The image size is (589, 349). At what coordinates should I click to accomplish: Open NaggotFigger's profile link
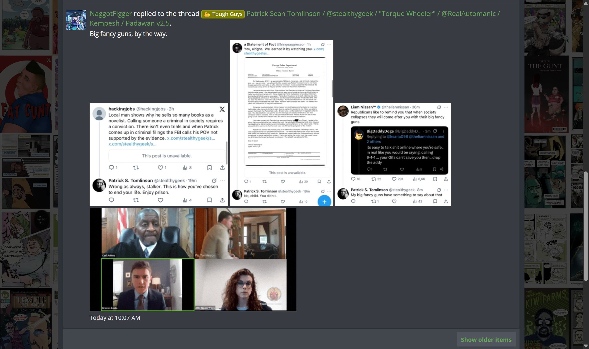pos(111,13)
